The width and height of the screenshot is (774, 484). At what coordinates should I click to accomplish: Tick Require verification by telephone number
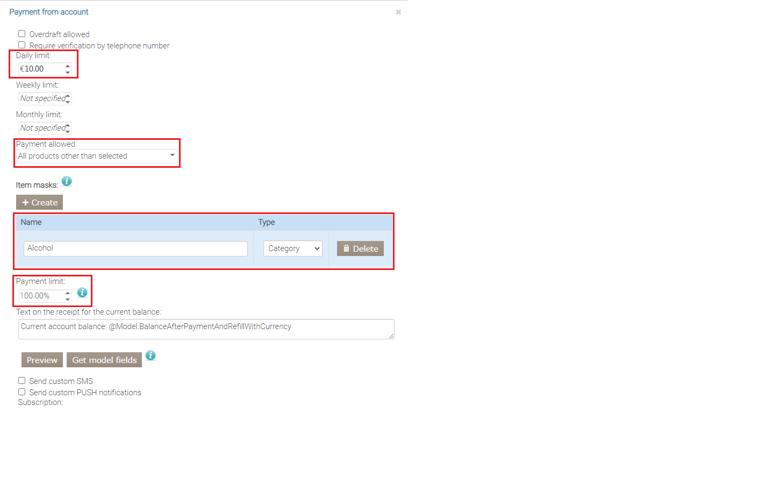point(22,45)
